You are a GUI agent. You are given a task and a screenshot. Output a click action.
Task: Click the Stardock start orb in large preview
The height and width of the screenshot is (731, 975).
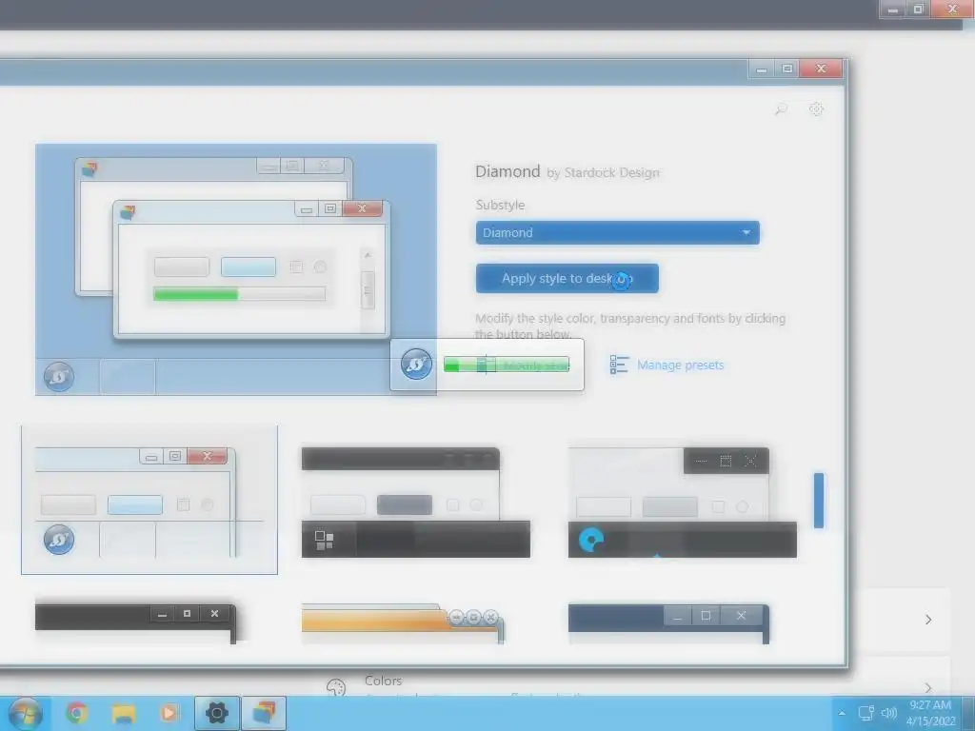click(59, 377)
